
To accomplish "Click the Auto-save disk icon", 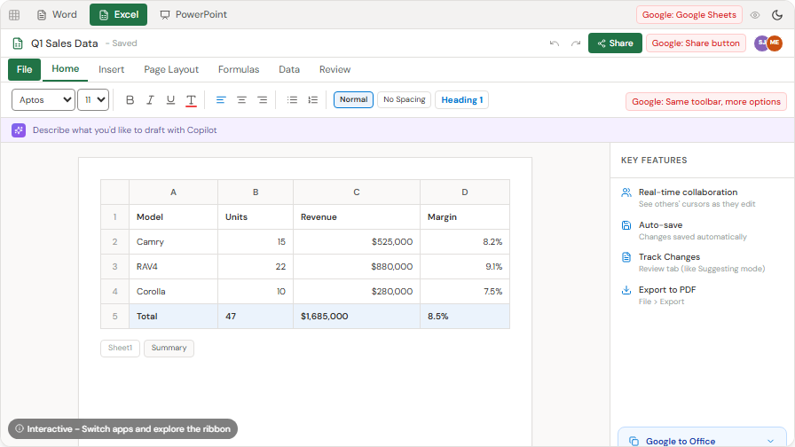I will [x=626, y=225].
